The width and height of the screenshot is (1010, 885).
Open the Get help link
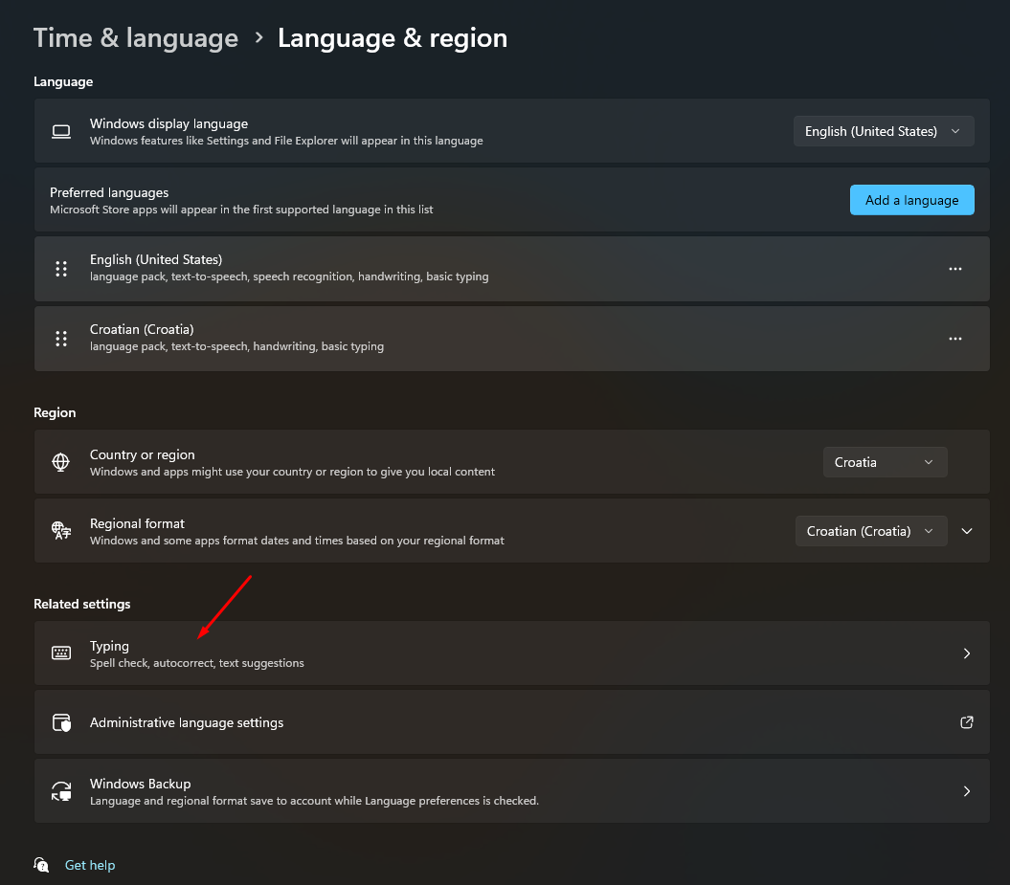click(90, 865)
